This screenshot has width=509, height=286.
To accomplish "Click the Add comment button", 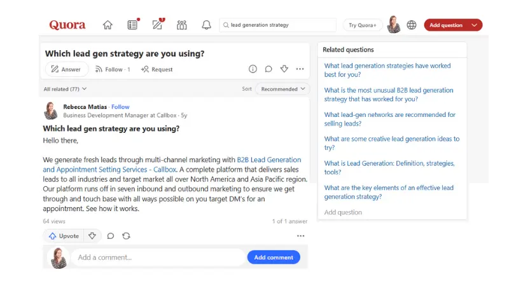I will 274,257.
